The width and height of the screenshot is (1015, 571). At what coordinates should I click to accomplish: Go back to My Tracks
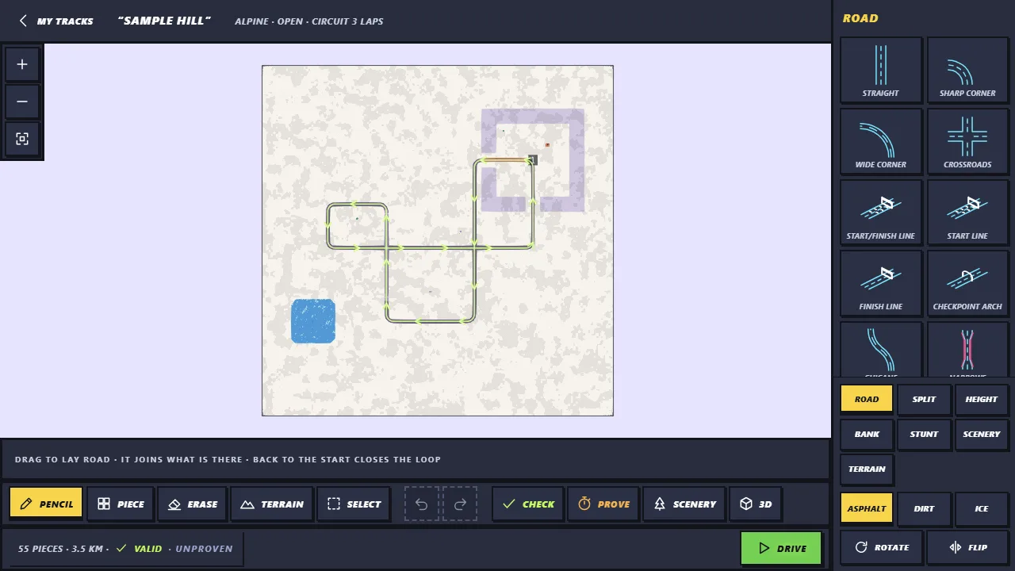tap(56, 21)
